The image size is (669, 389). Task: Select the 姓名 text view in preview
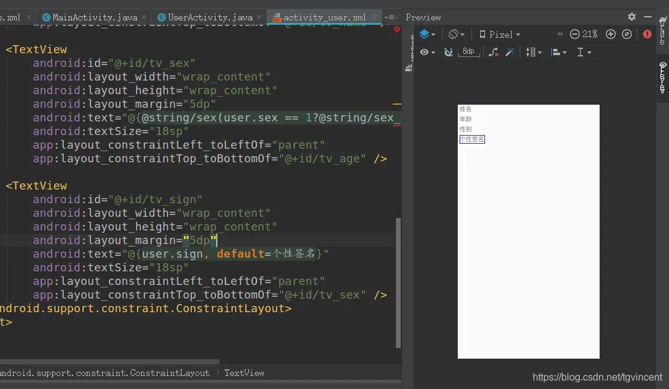pyautogui.click(x=465, y=109)
